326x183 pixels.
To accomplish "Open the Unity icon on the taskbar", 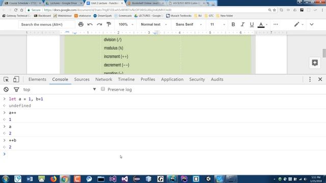I will [208, 179].
